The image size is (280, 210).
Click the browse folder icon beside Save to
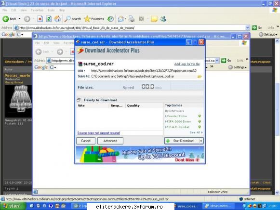coord(200,77)
